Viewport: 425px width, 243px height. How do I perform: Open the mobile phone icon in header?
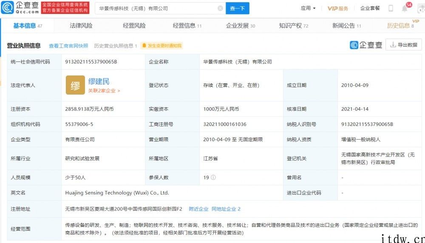(391, 8)
